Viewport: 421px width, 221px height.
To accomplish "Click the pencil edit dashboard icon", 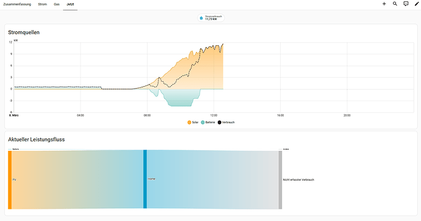I will point(417,4).
